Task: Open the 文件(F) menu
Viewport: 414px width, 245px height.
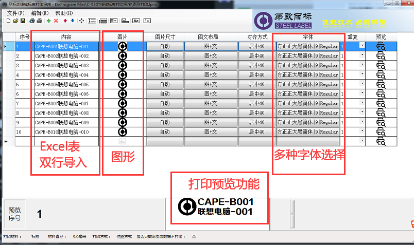Action: click(x=15, y=13)
